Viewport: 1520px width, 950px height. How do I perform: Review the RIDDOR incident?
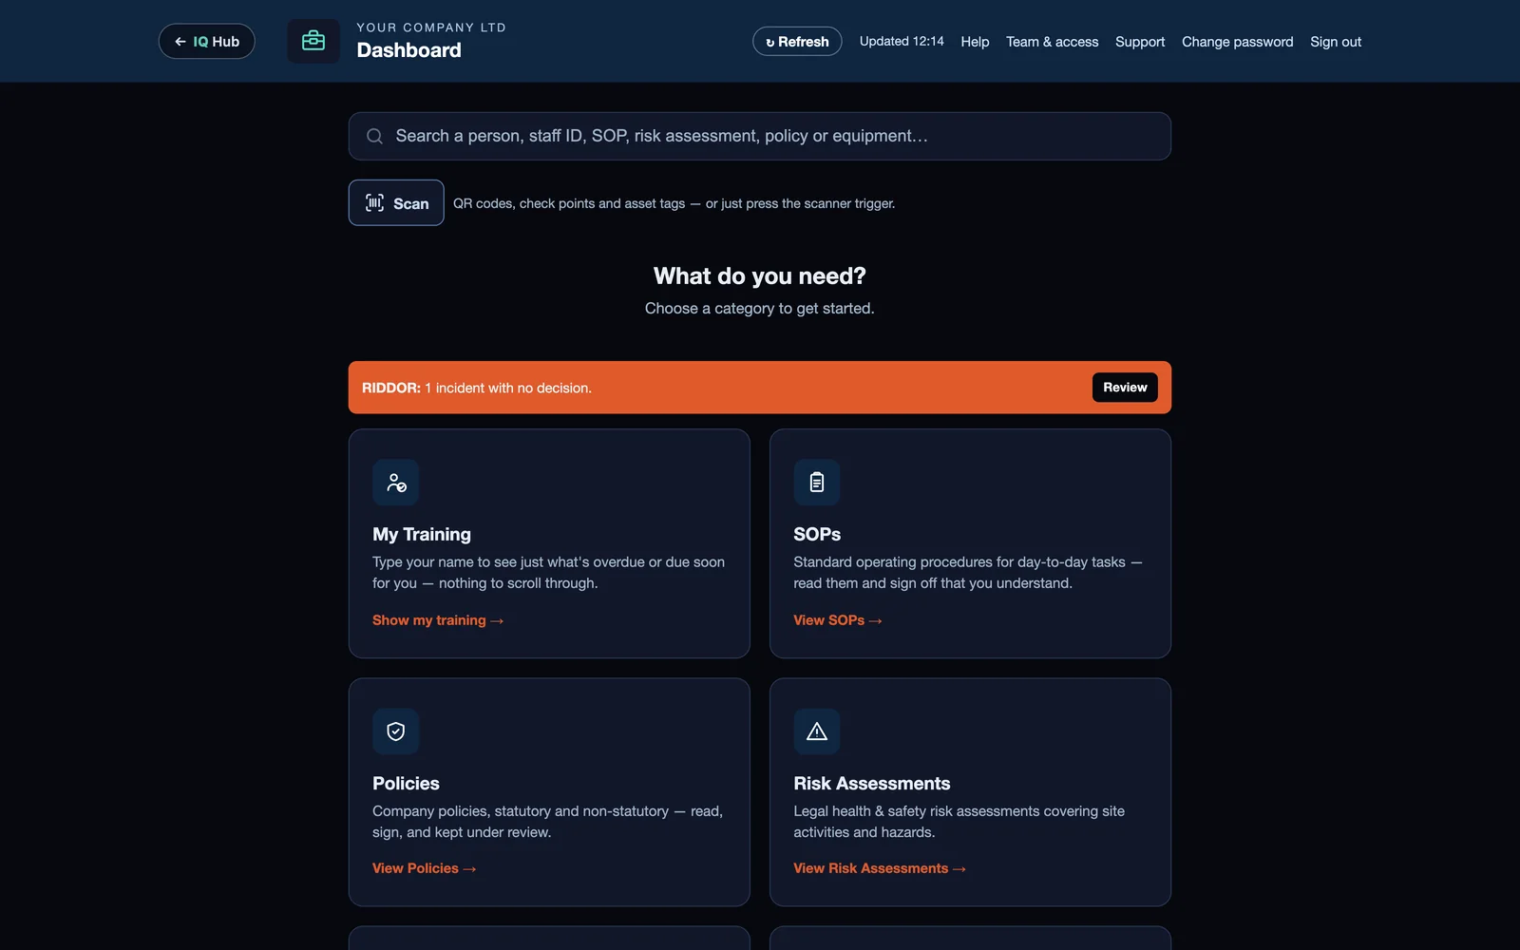click(x=1125, y=387)
